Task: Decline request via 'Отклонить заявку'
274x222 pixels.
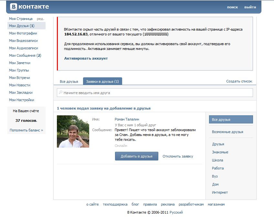Action: (x=178, y=156)
